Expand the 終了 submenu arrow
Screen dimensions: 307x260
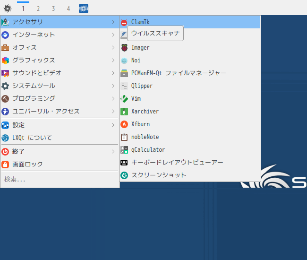(x=113, y=151)
